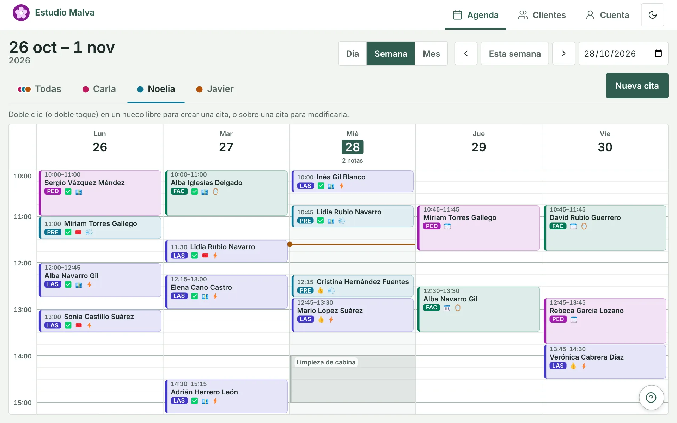
Task: Click the ring icon on David Rubio Guerrero appointment
Action: tap(584, 226)
